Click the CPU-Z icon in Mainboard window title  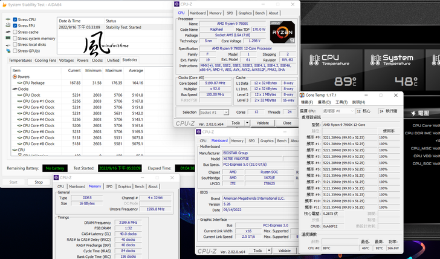pos(199,132)
